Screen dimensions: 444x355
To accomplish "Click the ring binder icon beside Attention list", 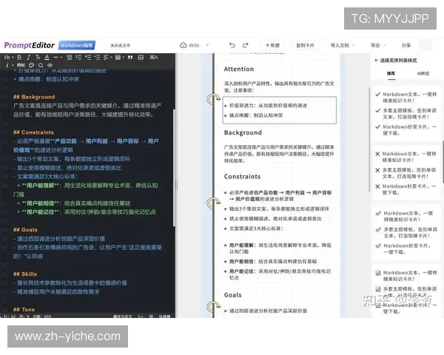I will [213, 99].
